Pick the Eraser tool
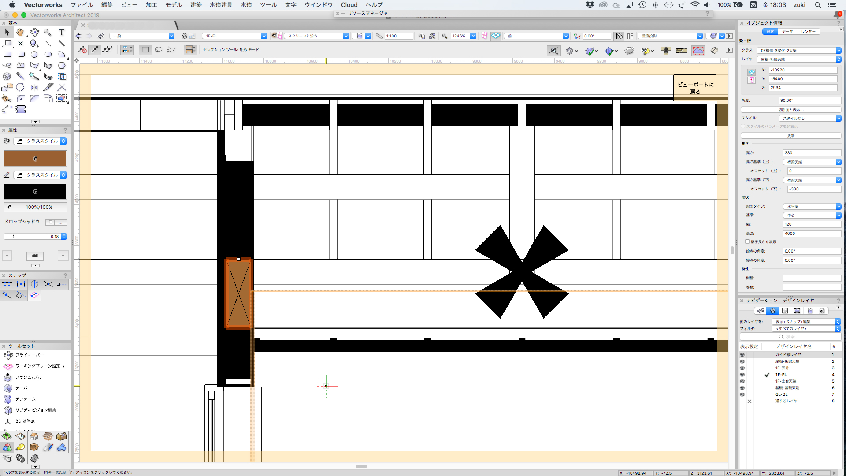 pyautogui.click(x=62, y=98)
